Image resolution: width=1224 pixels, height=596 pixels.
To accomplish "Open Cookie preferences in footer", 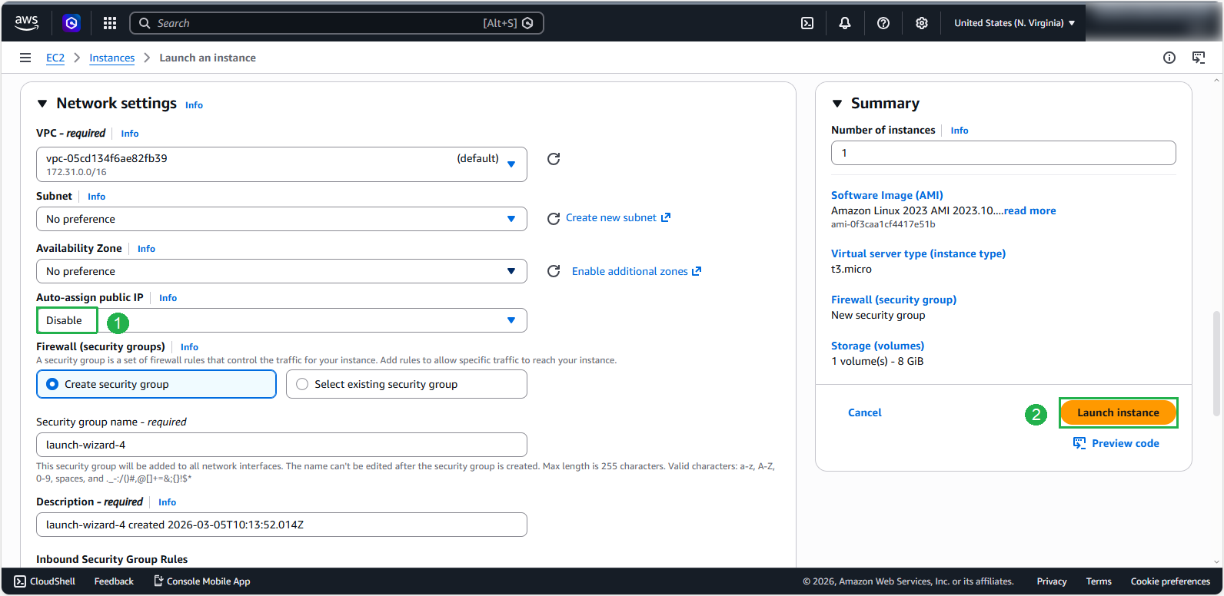I will tap(1170, 581).
